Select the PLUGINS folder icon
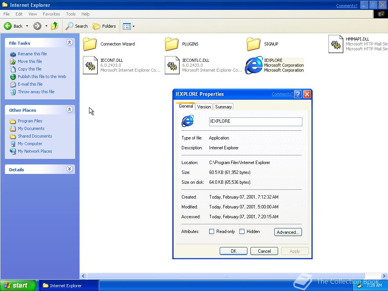388x291 pixels. [x=172, y=44]
